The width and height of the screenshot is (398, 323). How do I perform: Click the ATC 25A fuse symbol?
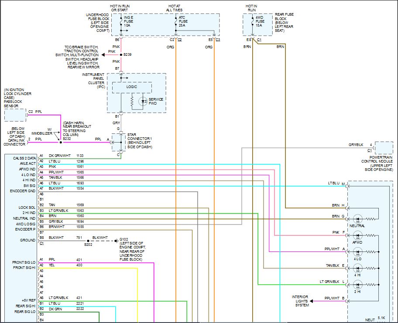coord(175,21)
